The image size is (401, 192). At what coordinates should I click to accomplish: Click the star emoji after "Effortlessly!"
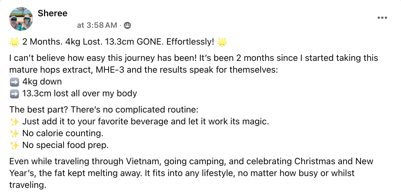pos(222,42)
